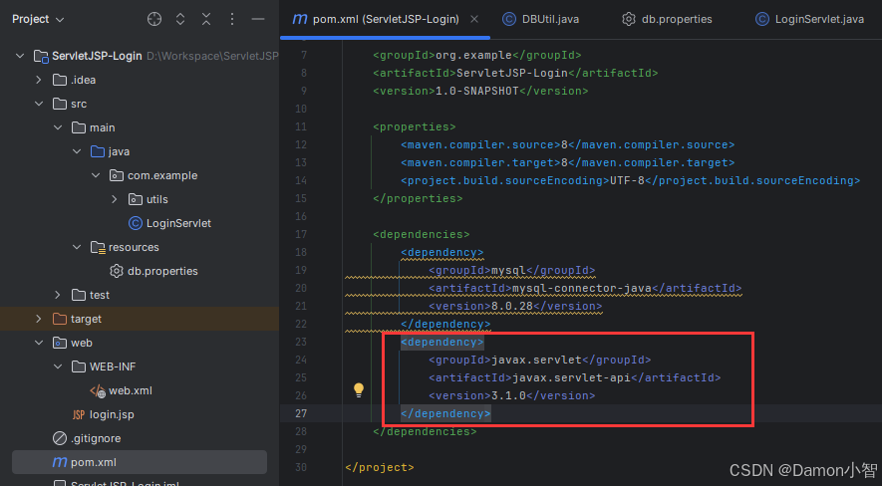Close the pom.xml editor tab

(x=474, y=19)
